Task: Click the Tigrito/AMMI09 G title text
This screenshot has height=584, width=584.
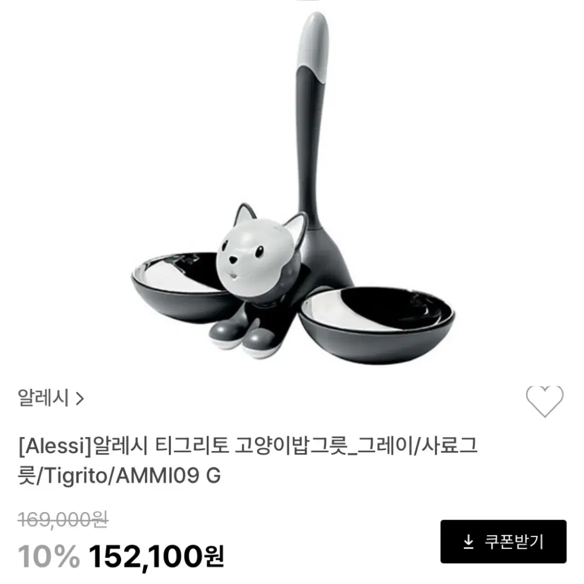Action: point(132,476)
